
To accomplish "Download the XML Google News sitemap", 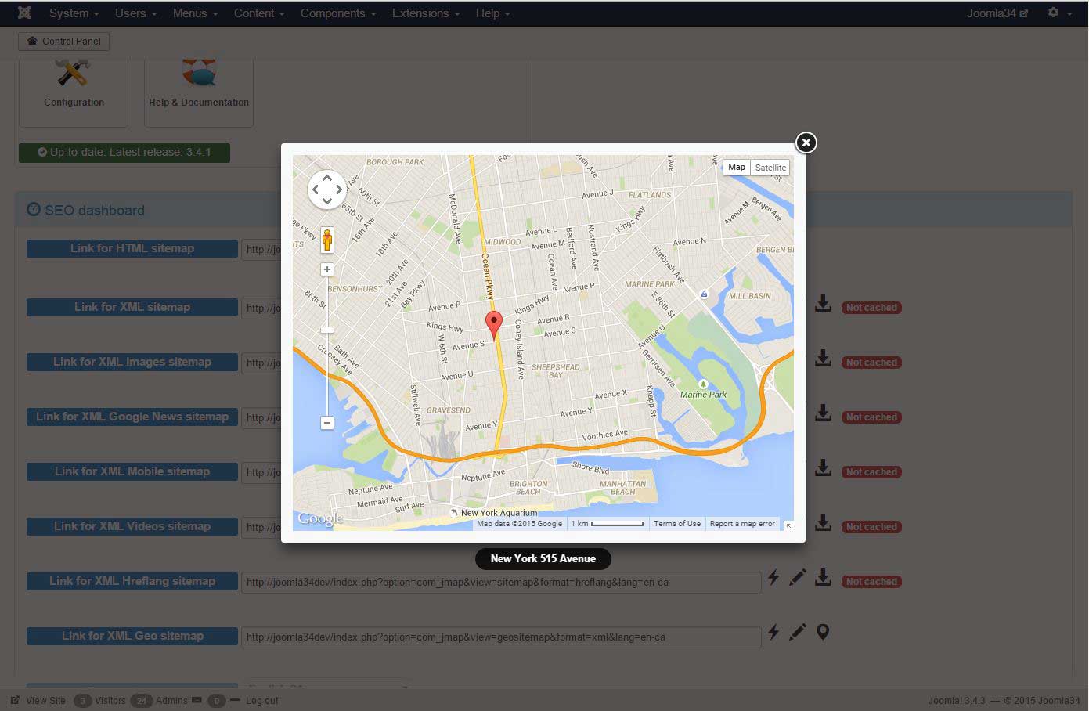I will point(823,413).
